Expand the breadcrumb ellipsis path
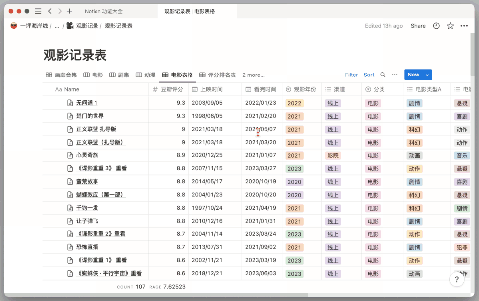 tap(57, 26)
